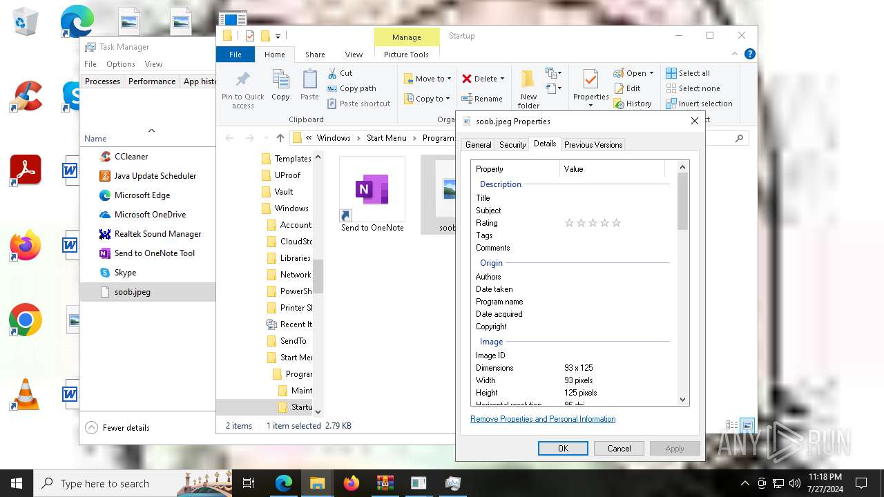Open File Explorer from the taskbar
Screen dimensions: 884x497
318,483
